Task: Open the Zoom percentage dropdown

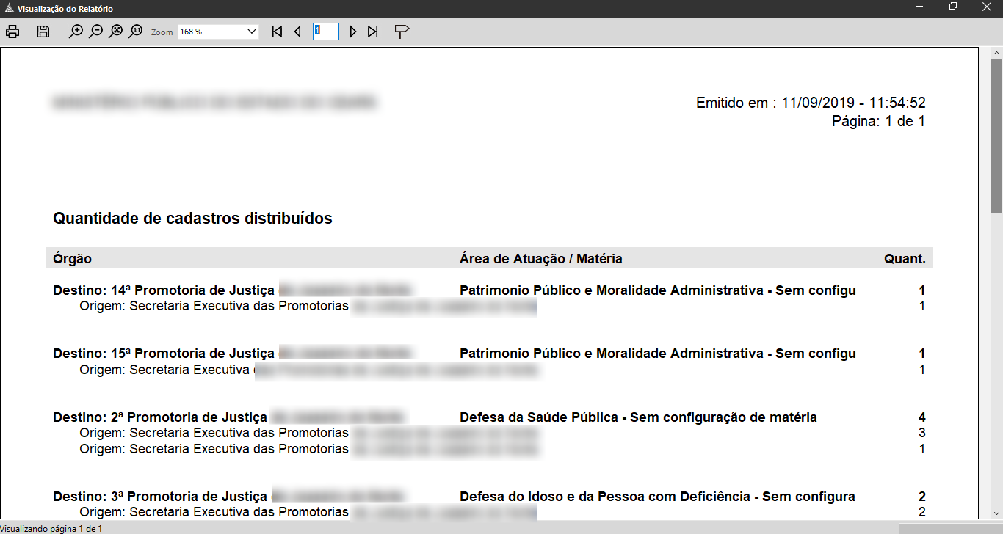Action: [x=251, y=31]
